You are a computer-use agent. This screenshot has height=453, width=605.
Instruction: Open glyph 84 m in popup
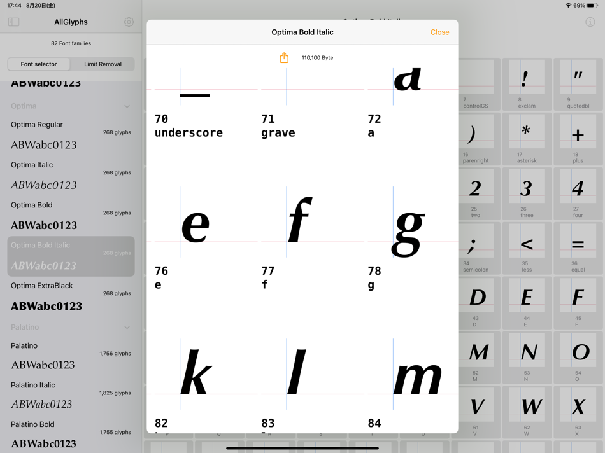click(x=413, y=386)
